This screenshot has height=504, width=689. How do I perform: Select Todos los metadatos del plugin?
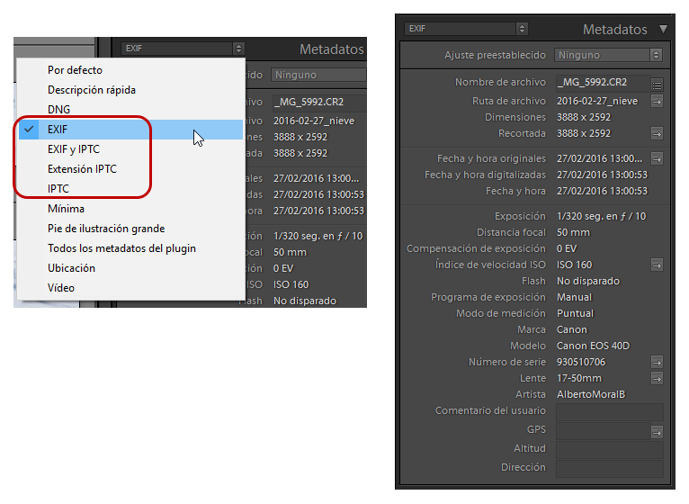(121, 248)
